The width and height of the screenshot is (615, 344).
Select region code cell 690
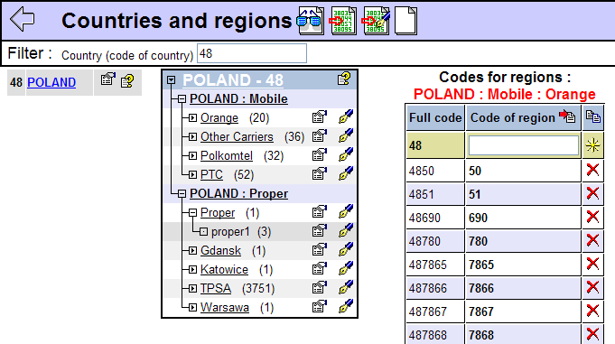[523, 218]
